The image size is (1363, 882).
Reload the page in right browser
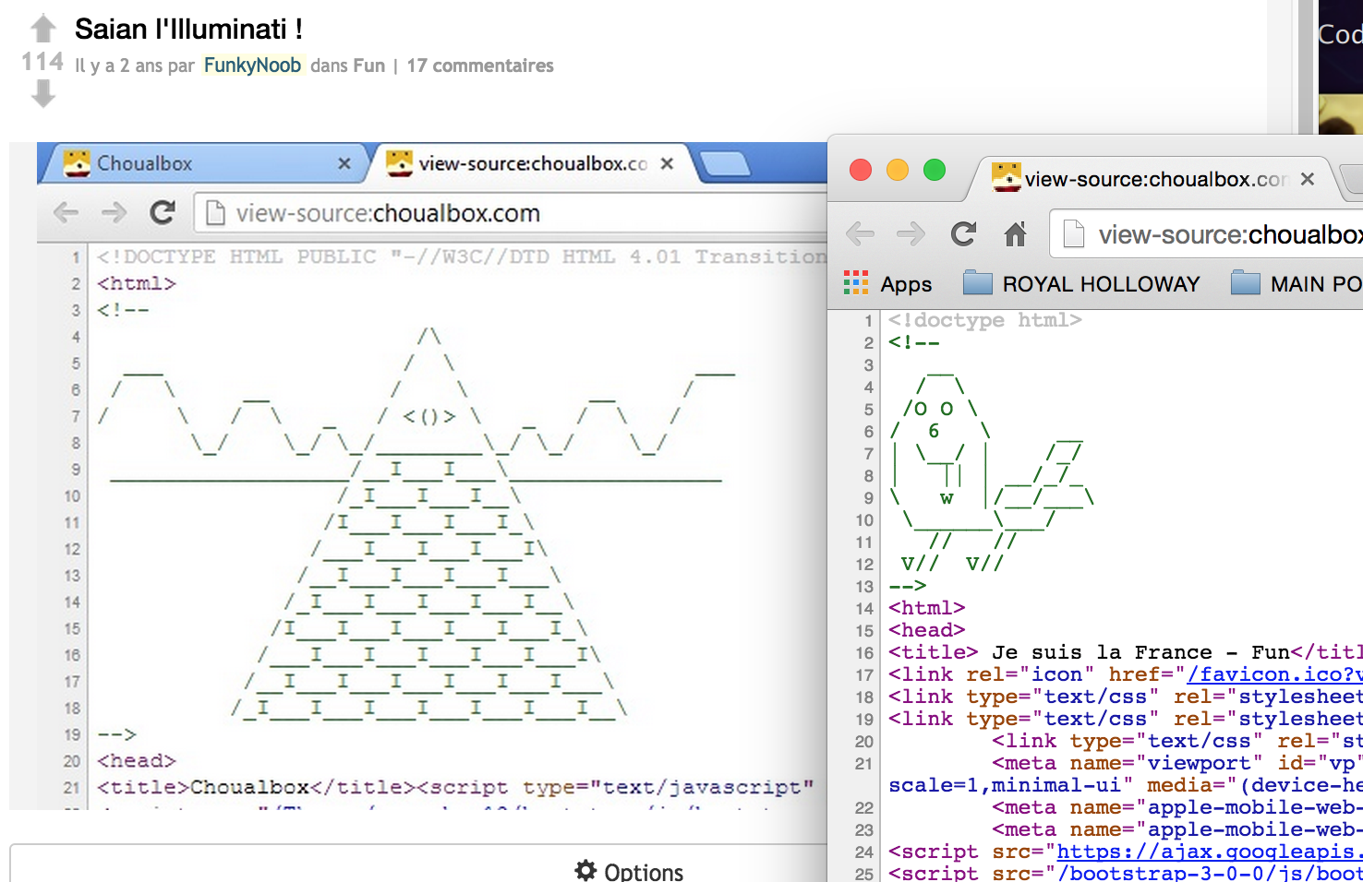[x=963, y=234]
